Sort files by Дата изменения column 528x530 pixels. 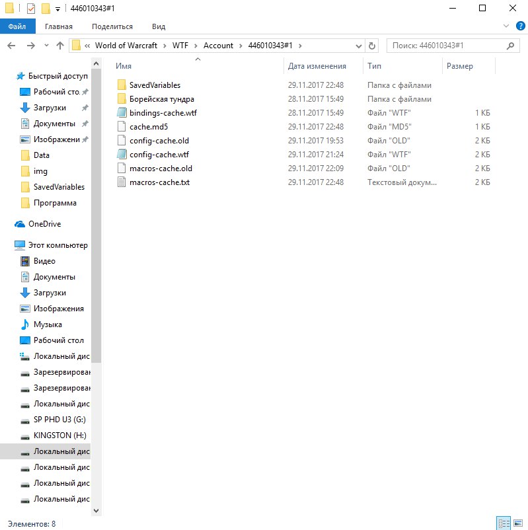pyautogui.click(x=317, y=66)
